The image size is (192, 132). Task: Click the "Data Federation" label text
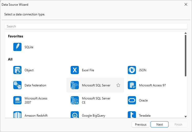point(35,85)
